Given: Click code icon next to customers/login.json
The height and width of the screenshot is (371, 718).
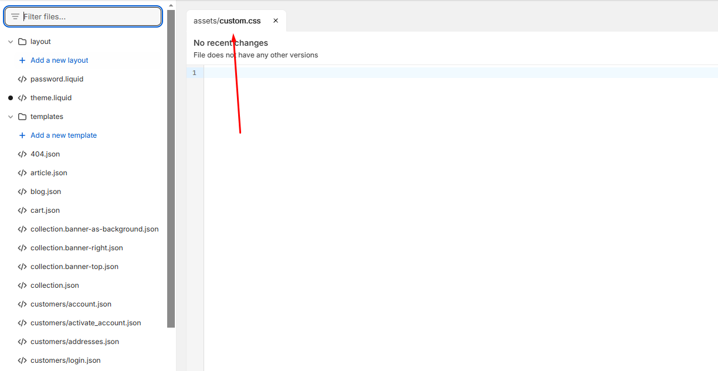Looking at the screenshot, I should pyautogui.click(x=22, y=360).
